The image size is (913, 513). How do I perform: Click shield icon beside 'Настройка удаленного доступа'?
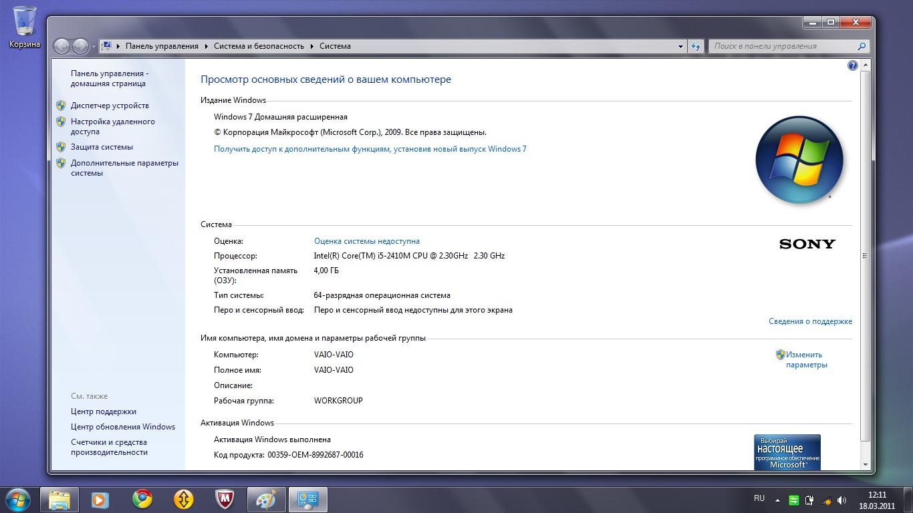click(61, 122)
